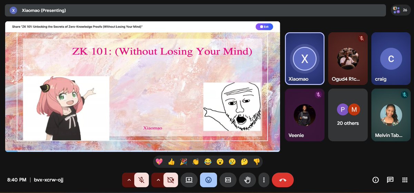Screen dimensions: 414x193
Task: Send the laughing face reaction
Action: (x=208, y=161)
